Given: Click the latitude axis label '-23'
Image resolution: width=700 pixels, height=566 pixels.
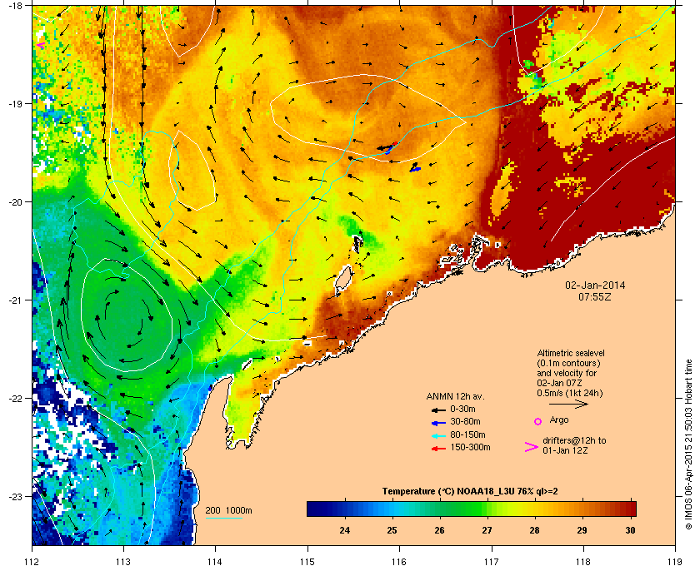Looking at the screenshot, I should pos(16,496).
